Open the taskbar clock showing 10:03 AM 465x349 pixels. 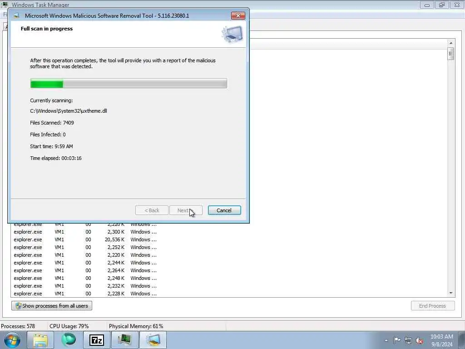coord(441,340)
